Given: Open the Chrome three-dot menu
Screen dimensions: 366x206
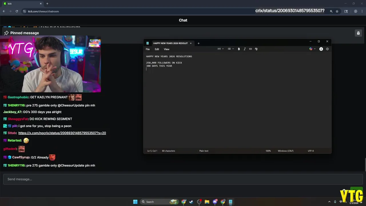Looking at the screenshot, I should pyautogui.click(x=362, y=11).
